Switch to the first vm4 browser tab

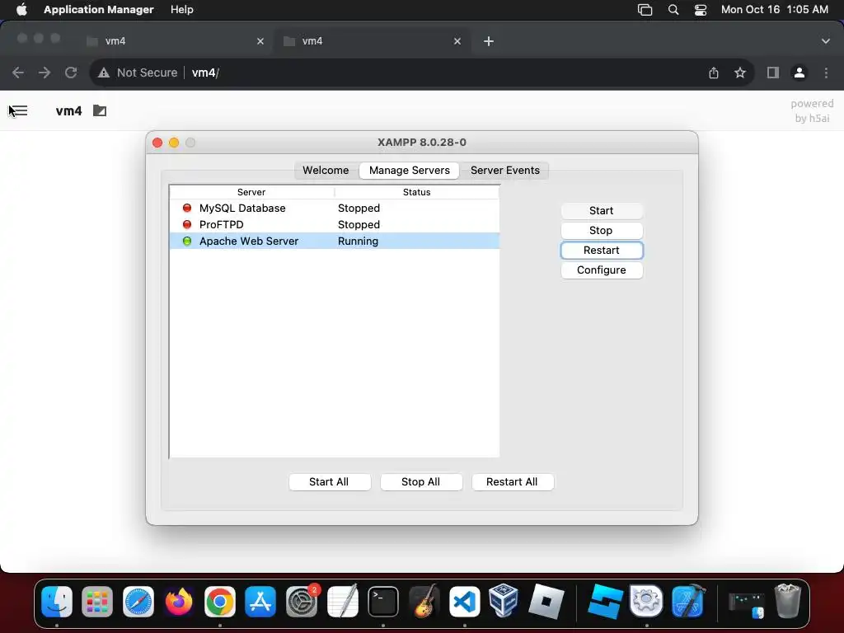coord(173,41)
